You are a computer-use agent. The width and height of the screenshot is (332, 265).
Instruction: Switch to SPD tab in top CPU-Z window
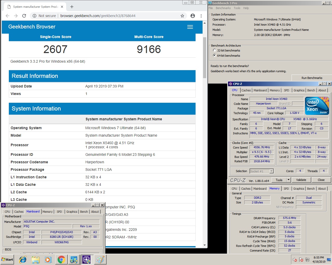coord(286,90)
